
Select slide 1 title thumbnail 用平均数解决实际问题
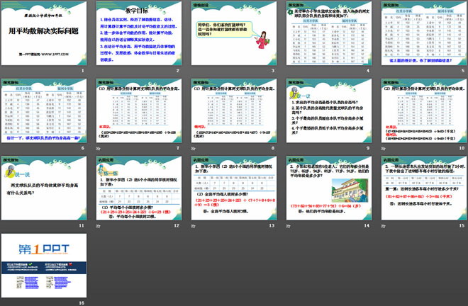coord(44,33)
